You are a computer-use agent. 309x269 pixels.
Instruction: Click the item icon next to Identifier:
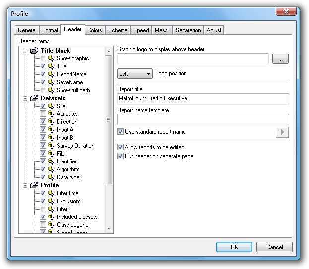51,161
